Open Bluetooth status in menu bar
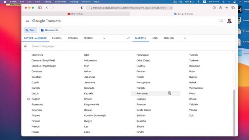 (x=198, y=2)
